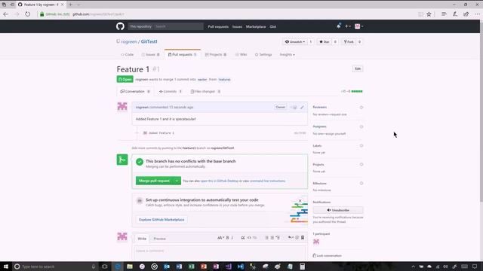Dismiss the continuous integration banner
Screen dimensions: 483x271
pos(300,201)
